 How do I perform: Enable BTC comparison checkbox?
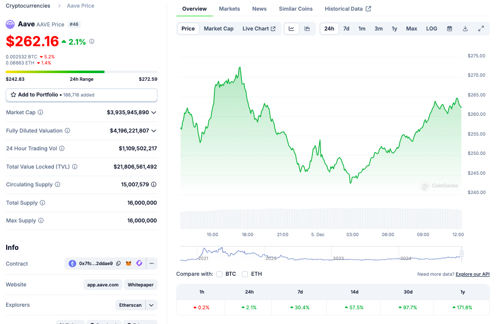219,274
